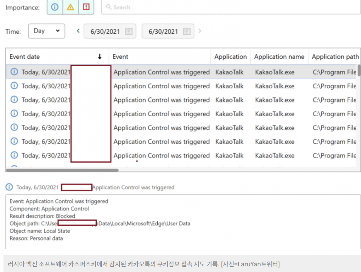
Task: Sort by the Event date column header
Action: click(57, 57)
